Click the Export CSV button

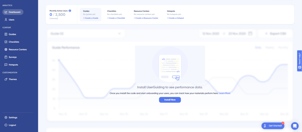pyautogui.click(x=275, y=33)
